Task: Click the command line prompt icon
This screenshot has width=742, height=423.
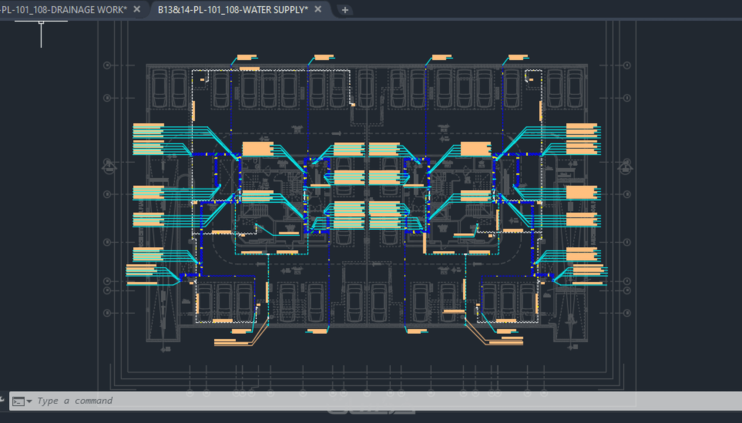Action: pos(18,401)
